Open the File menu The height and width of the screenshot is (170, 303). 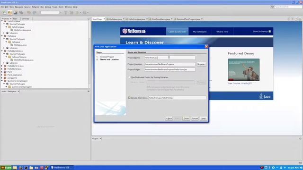(x=2, y=7)
